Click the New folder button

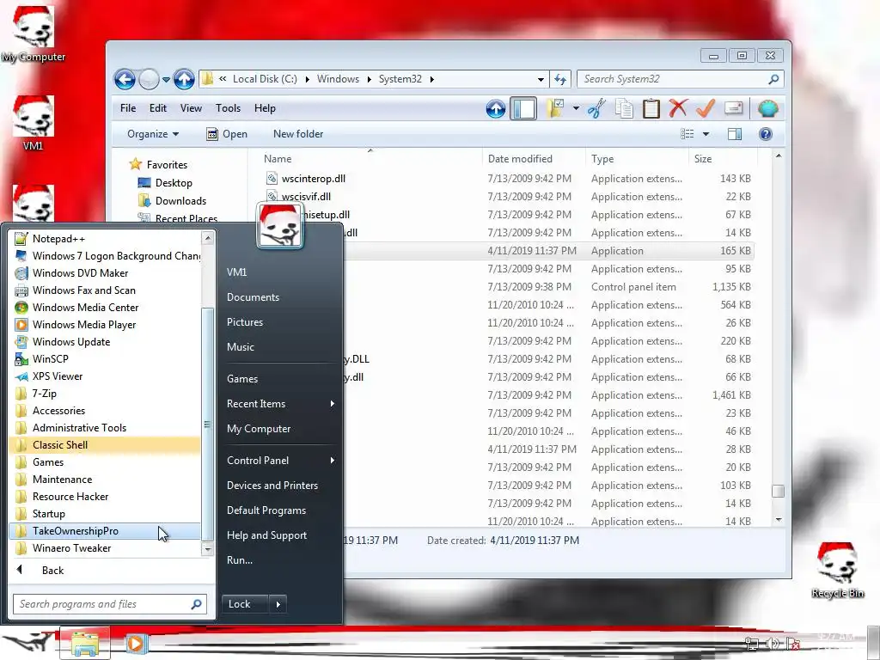click(x=298, y=134)
